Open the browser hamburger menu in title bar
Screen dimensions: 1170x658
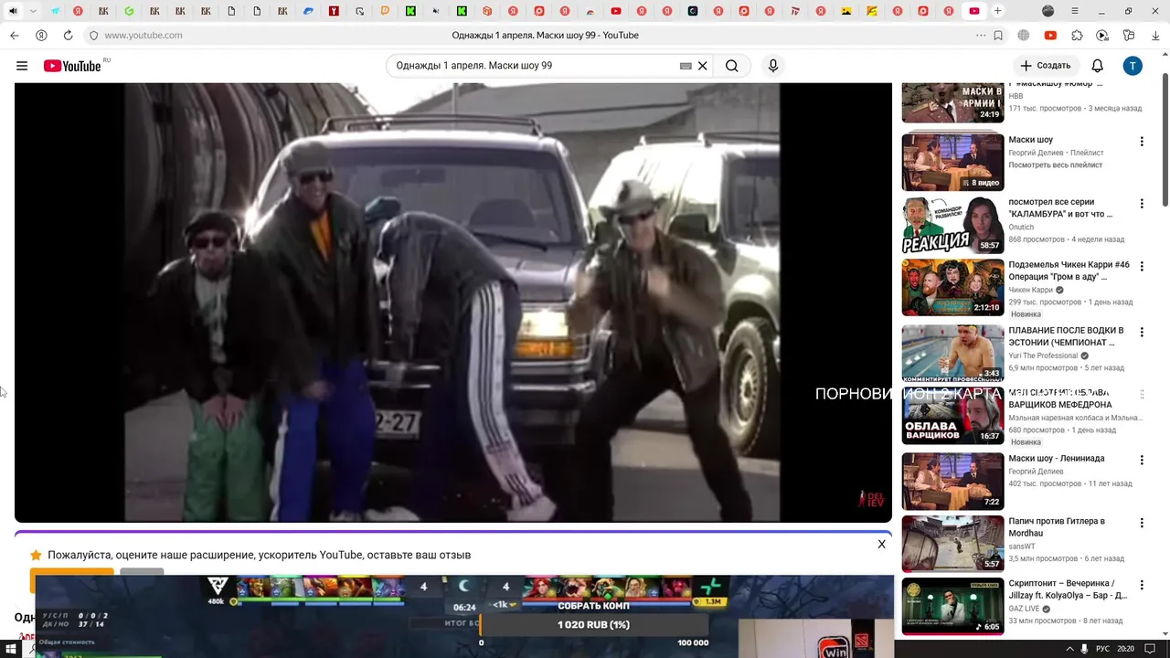coord(1074,11)
